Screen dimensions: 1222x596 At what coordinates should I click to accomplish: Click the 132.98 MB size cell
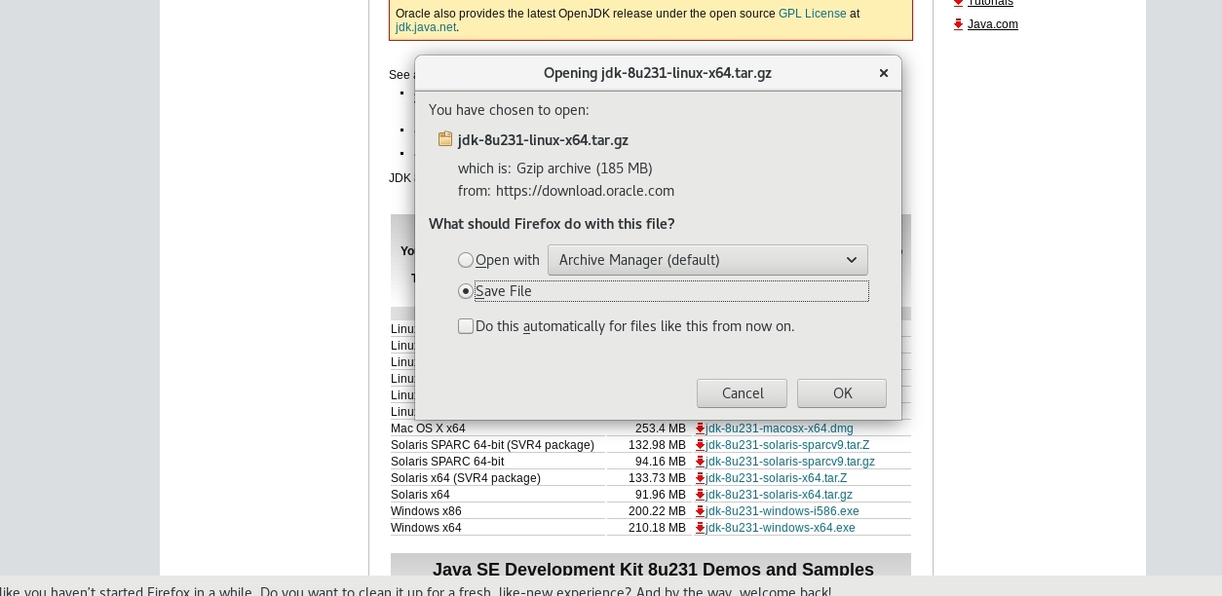(x=657, y=445)
